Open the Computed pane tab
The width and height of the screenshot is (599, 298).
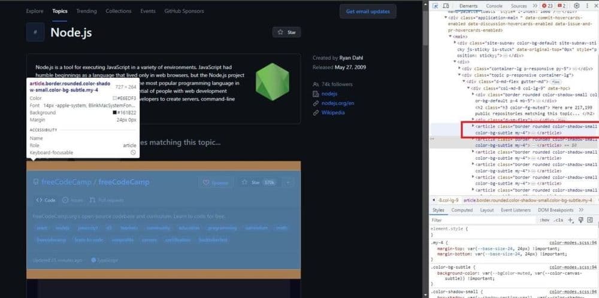point(462,210)
